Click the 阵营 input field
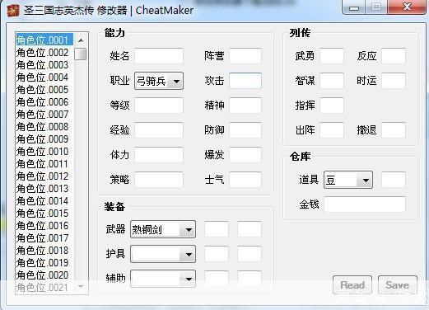This screenshot has width=429, height=310. [245, 56]
